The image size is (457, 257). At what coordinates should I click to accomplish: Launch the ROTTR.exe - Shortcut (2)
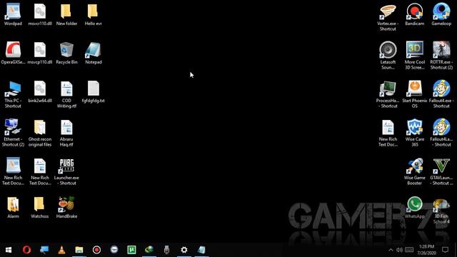tap(441, 56)
